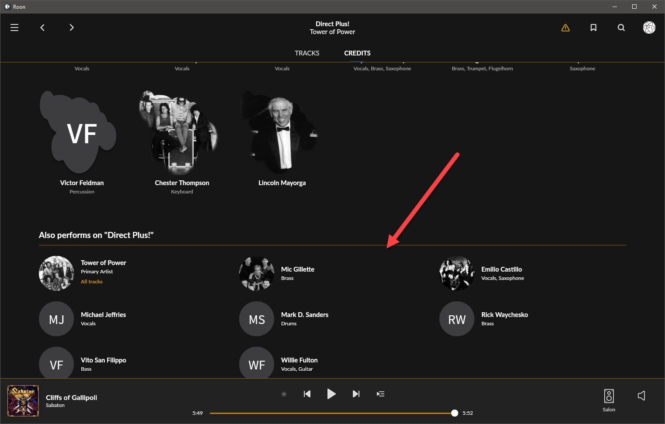
Task: Open bookmarks icon in header
Action: [593, 28]
